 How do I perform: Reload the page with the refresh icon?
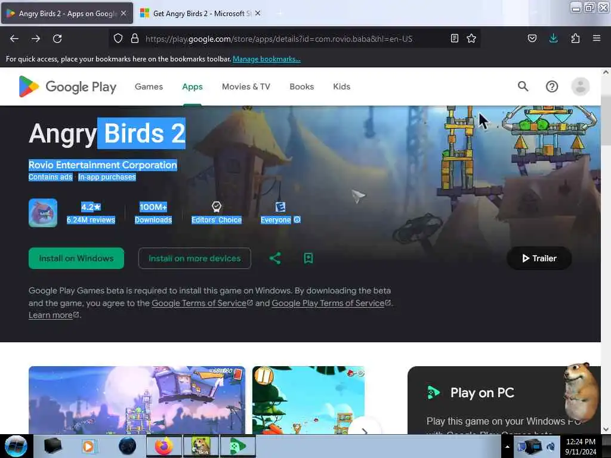coord(57,39)
